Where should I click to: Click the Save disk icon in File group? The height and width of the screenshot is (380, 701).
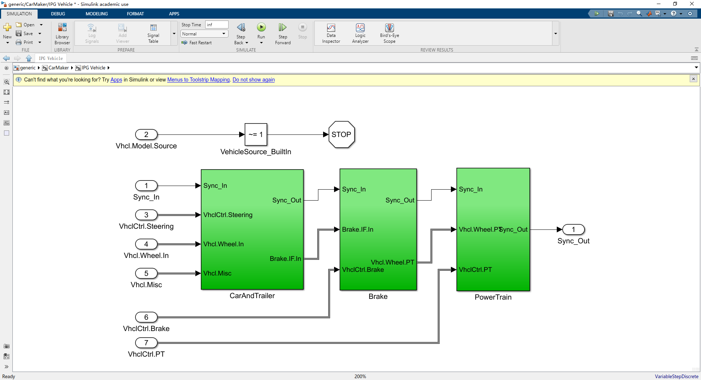[x=19, y=34]
